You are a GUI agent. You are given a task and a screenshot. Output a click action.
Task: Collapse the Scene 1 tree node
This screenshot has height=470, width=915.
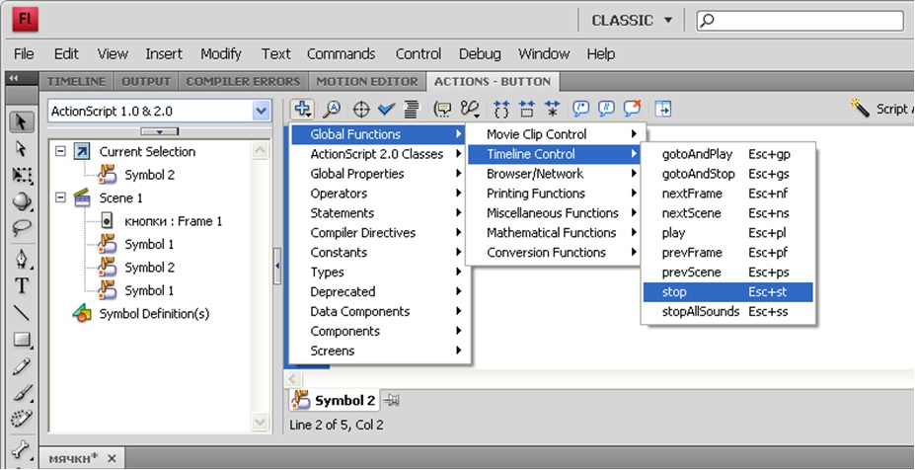tap(60, 197)
